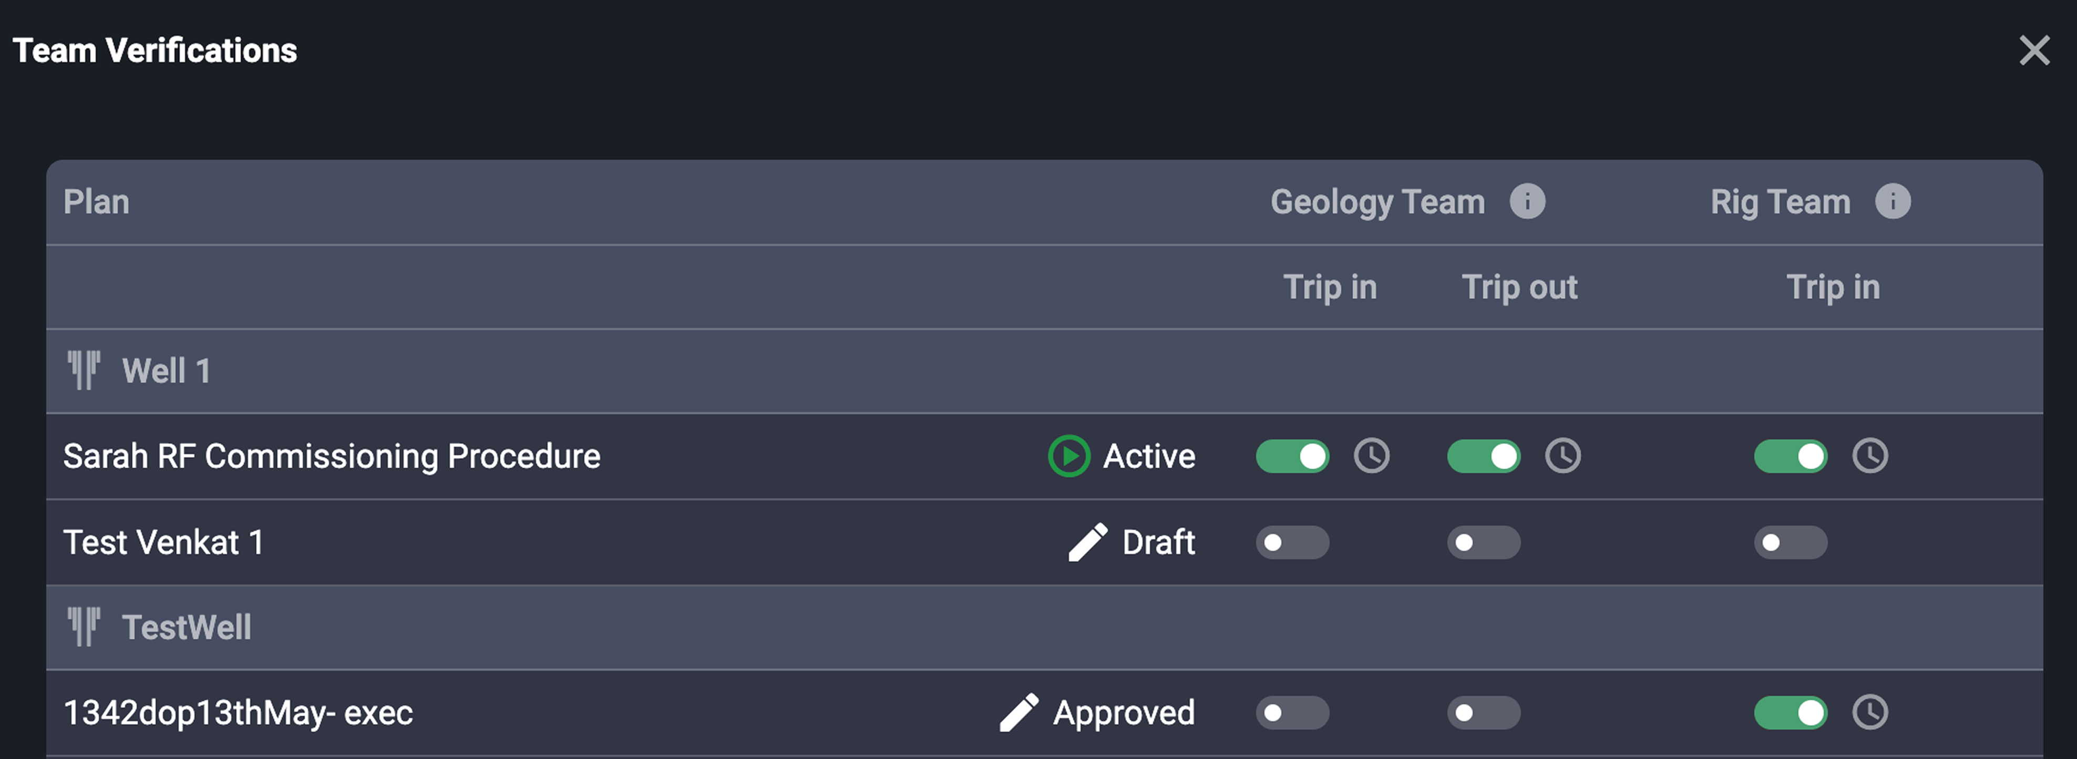The image size is (2077, 759).
Task: Collapse the Well 1 group row
Action: click(x=166, y=371)
